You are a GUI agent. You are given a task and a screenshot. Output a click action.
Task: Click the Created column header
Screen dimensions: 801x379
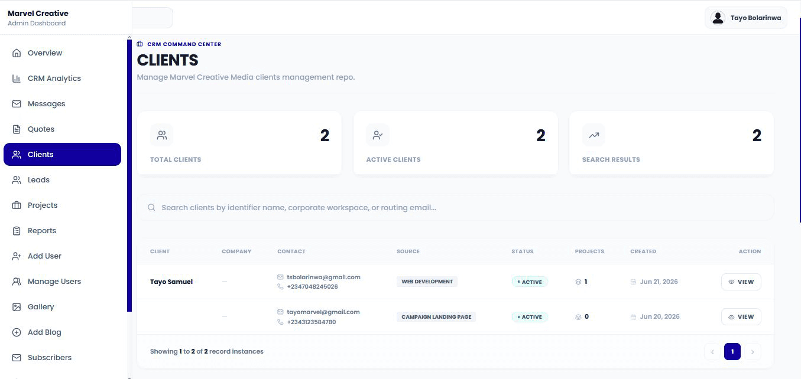pyautogui.click(x=643, y=251)
